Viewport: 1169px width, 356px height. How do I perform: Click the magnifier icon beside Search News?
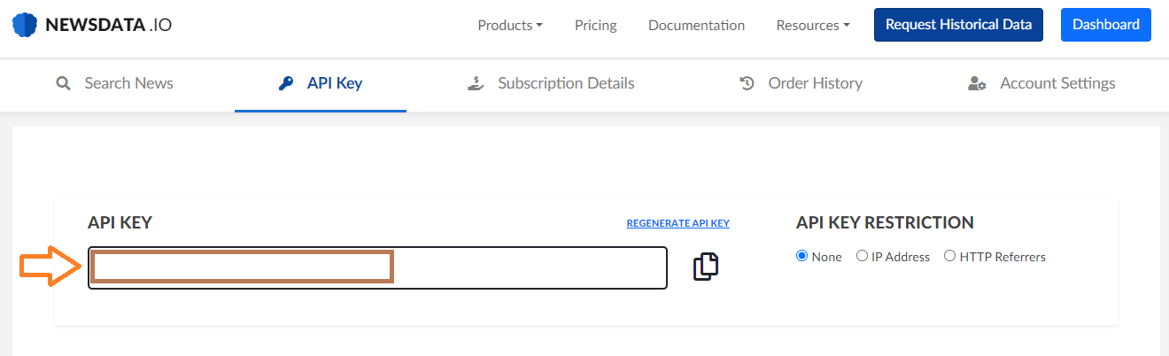(x=63, y=84)
